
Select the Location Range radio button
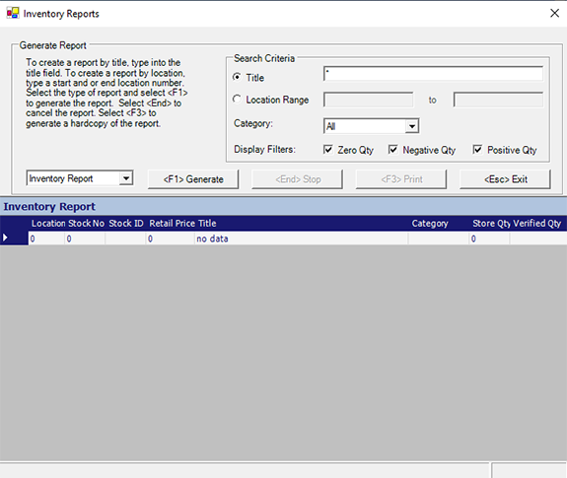tap(237, 99)
